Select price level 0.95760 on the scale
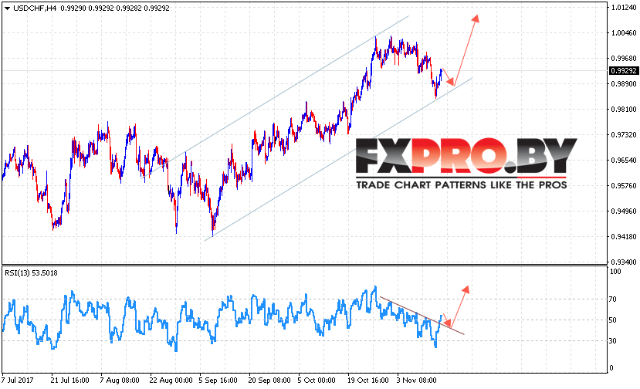 tap(623, 186)
